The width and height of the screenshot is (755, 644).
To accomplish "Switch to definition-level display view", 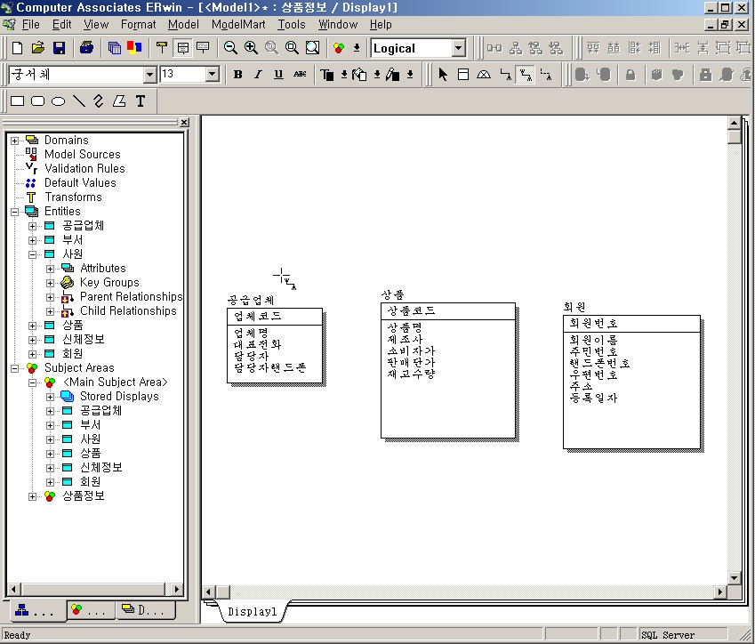I will [x=203, y=48].
